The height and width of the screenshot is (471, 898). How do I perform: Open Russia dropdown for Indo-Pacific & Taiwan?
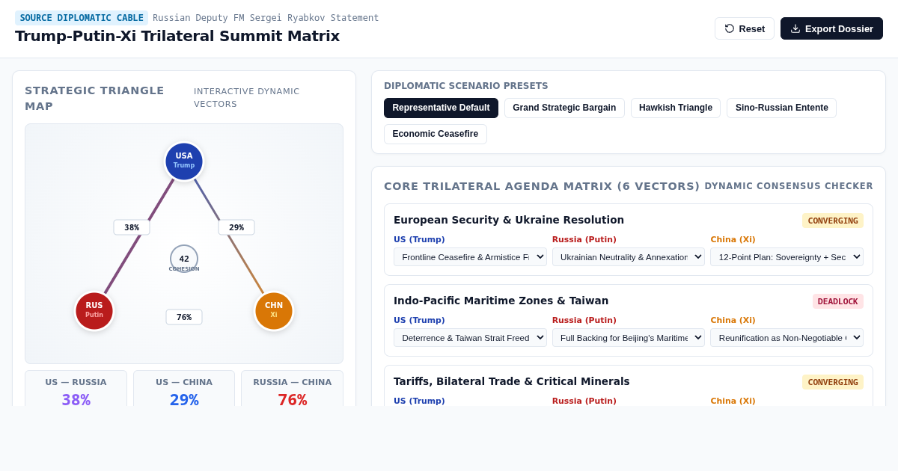[629, 337]
